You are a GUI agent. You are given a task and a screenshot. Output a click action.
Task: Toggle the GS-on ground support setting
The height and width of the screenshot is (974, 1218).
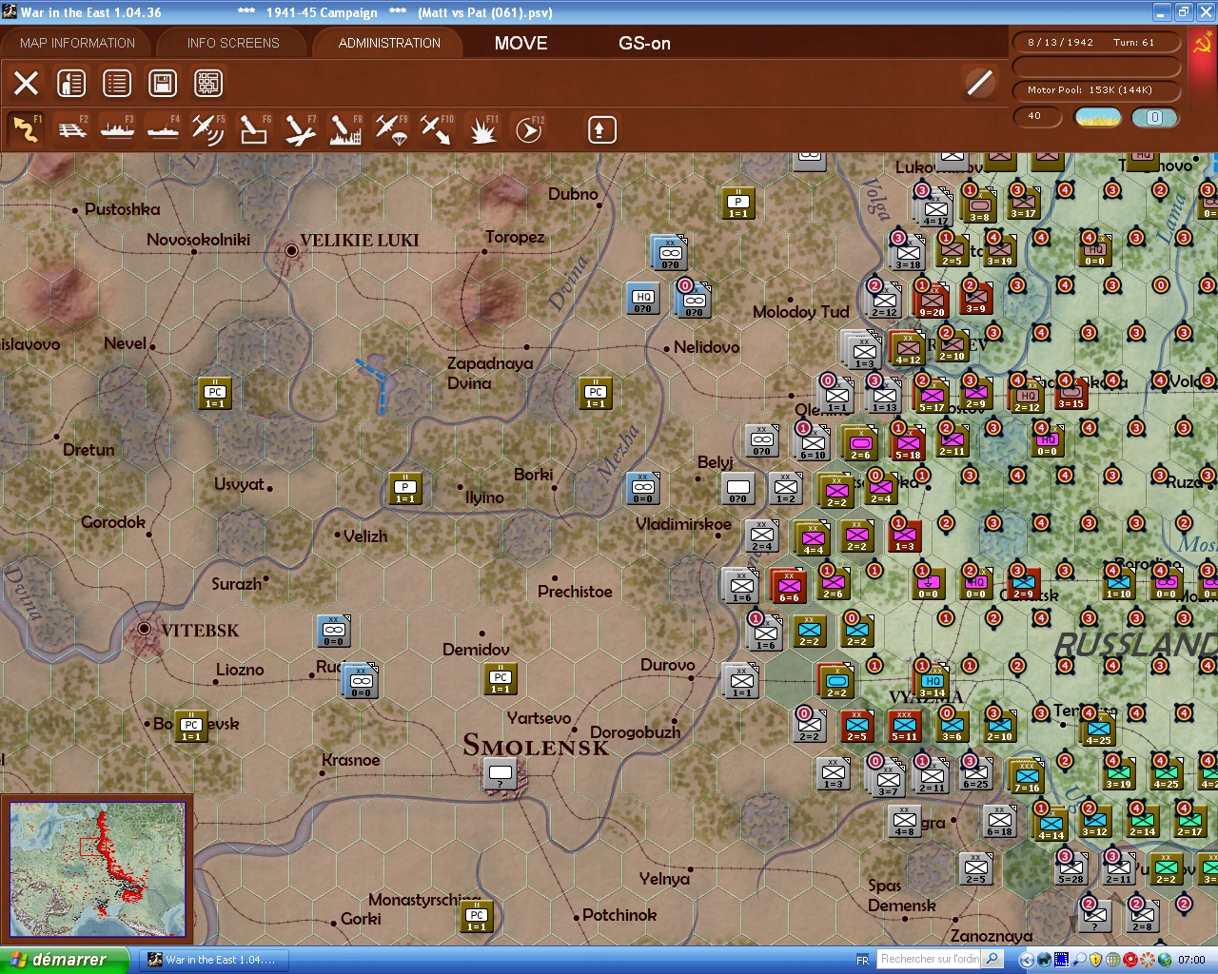pyautogui.click(x=644, y=43)
